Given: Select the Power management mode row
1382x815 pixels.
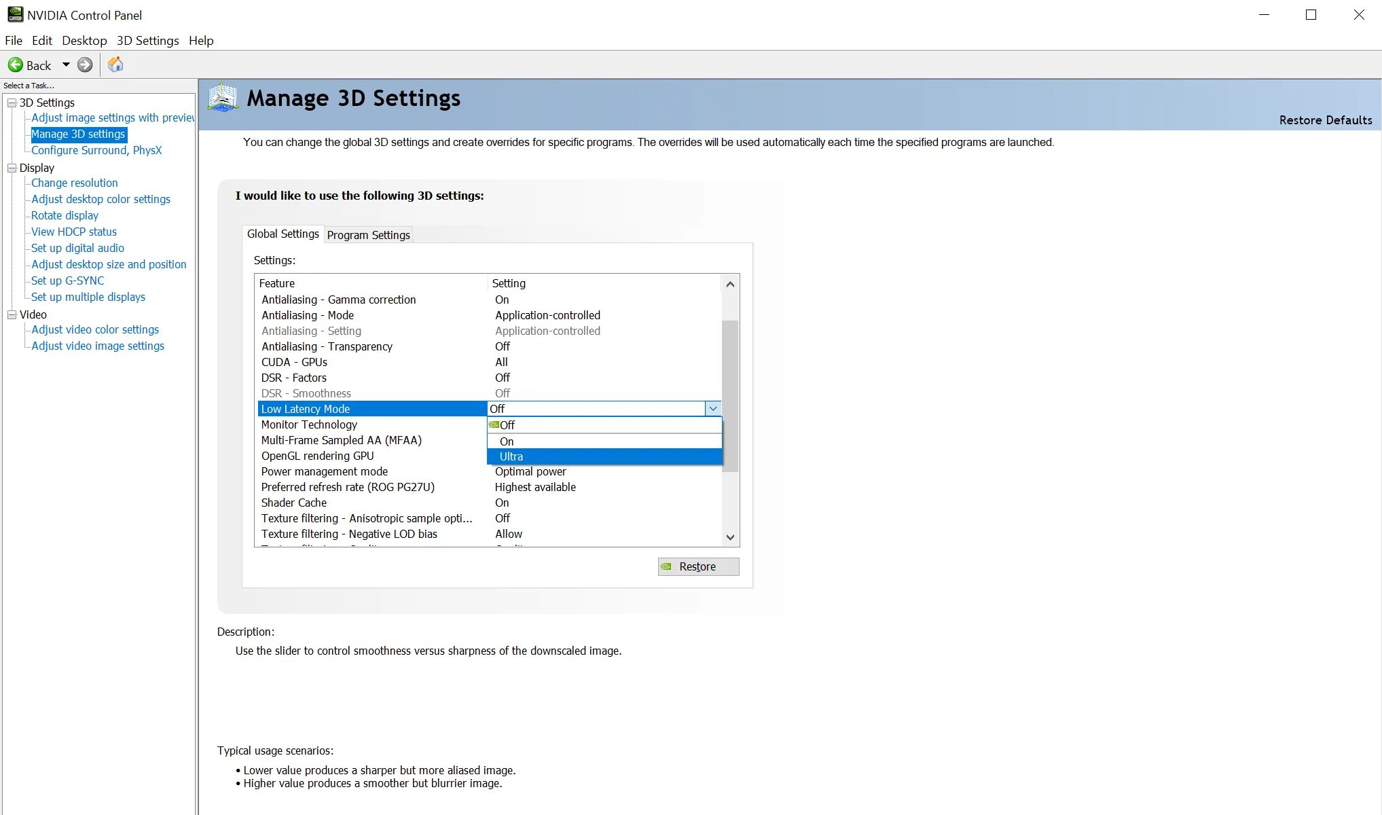Looking at the screenshot, I should (x=325, y=471).
